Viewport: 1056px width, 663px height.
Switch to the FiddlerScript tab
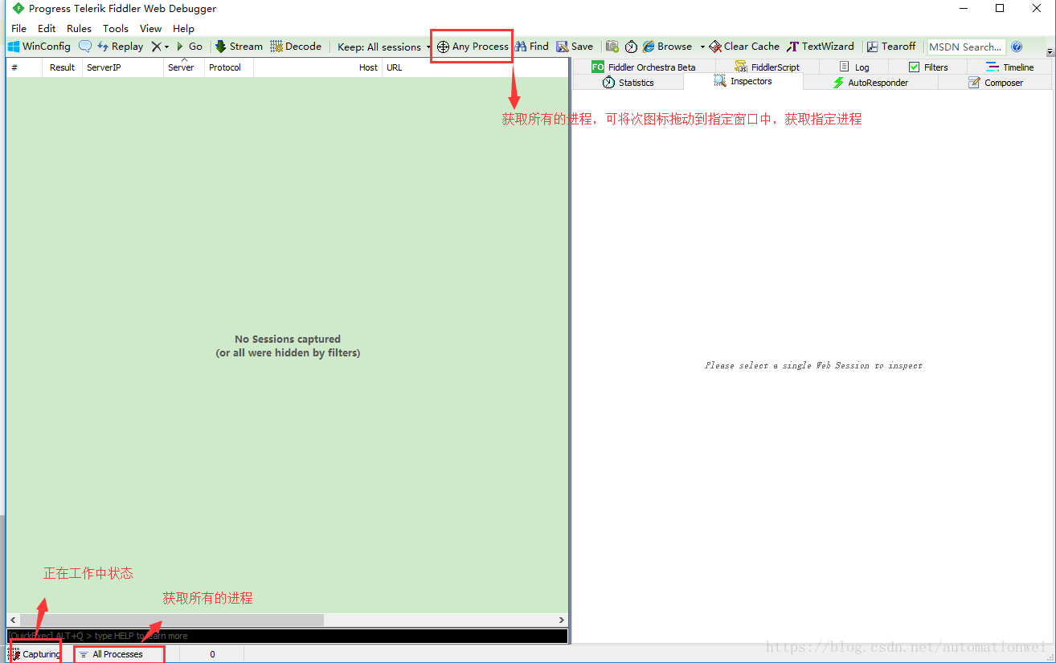pos(767,67)
